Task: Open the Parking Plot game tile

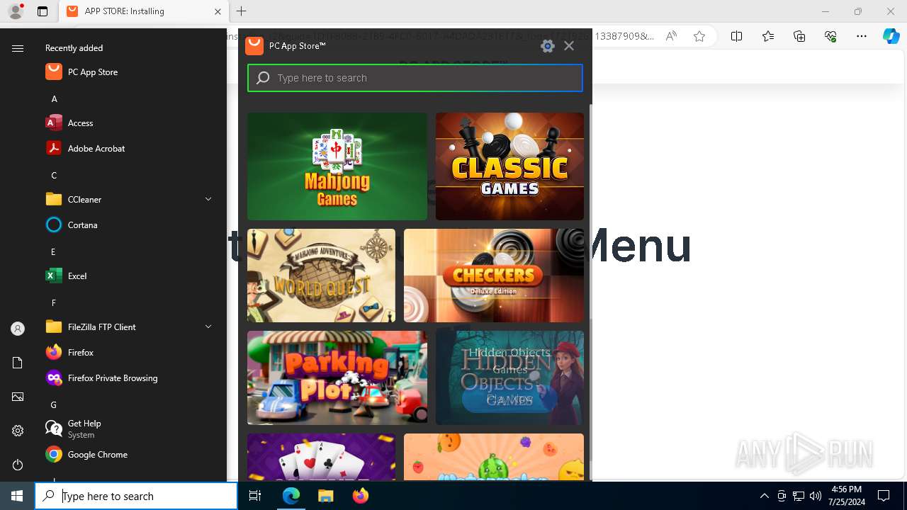Action: (x=337, y=378)
